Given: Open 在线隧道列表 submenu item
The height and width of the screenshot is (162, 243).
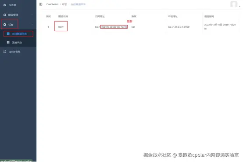Looking at the screenshot, I should pos(18,34).
